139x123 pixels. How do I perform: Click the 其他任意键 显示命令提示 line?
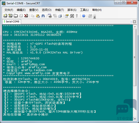coord(26,114)
